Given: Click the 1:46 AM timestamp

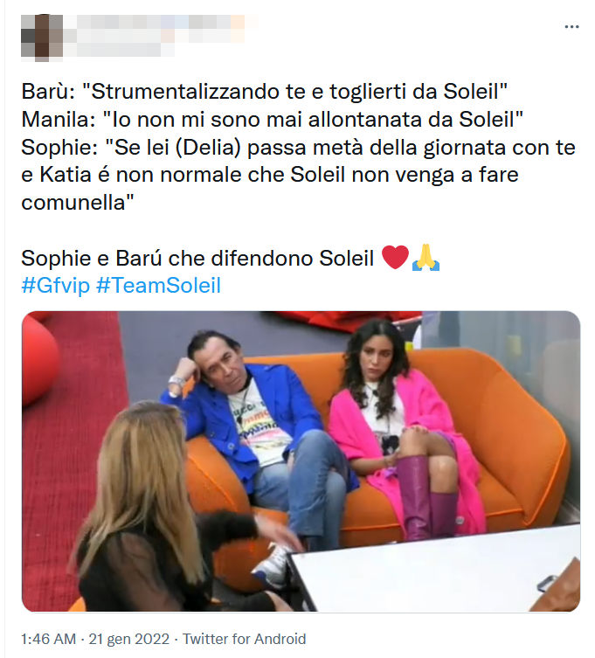Looking at the screenshot, I should (x=49, y=639).
